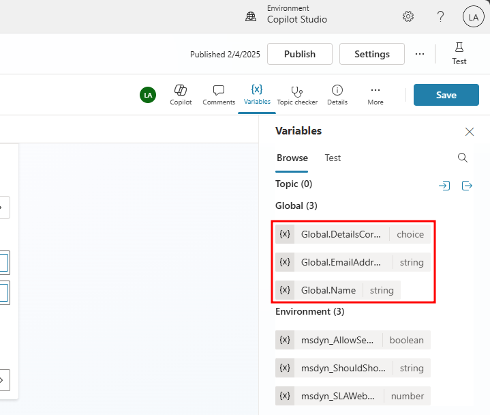490x415 pixels.
Task: Open the Environment Copilot Studio picker
Action: (288, 14)
